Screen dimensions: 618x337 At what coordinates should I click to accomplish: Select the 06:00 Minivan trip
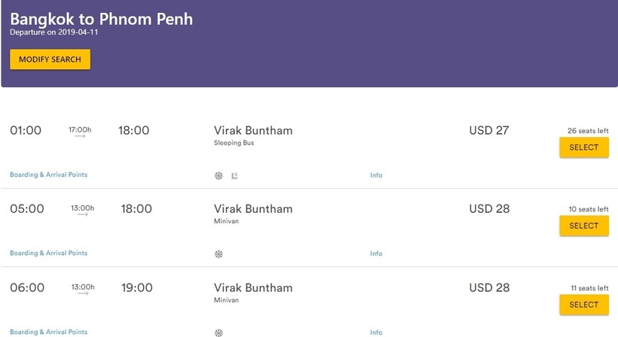[x=583, y=305]
